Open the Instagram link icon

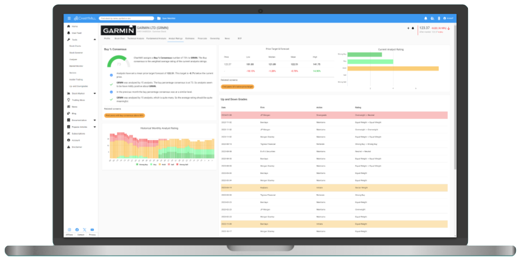[69, 230]
